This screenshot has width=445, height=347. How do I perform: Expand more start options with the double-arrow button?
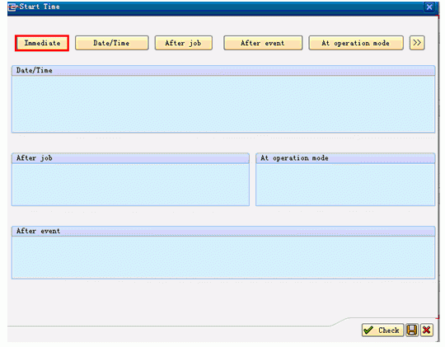pos(417,43)
